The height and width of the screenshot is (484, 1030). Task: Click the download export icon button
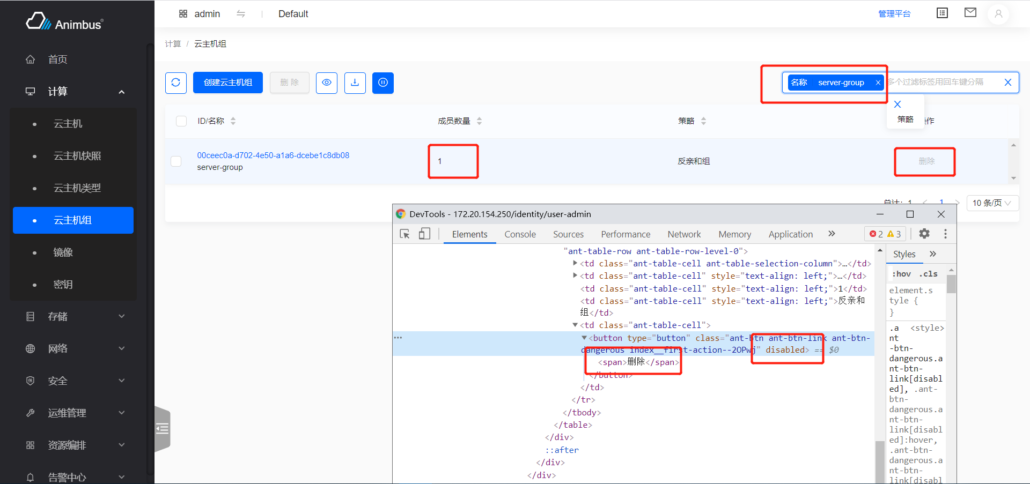[x=355, y=83]
